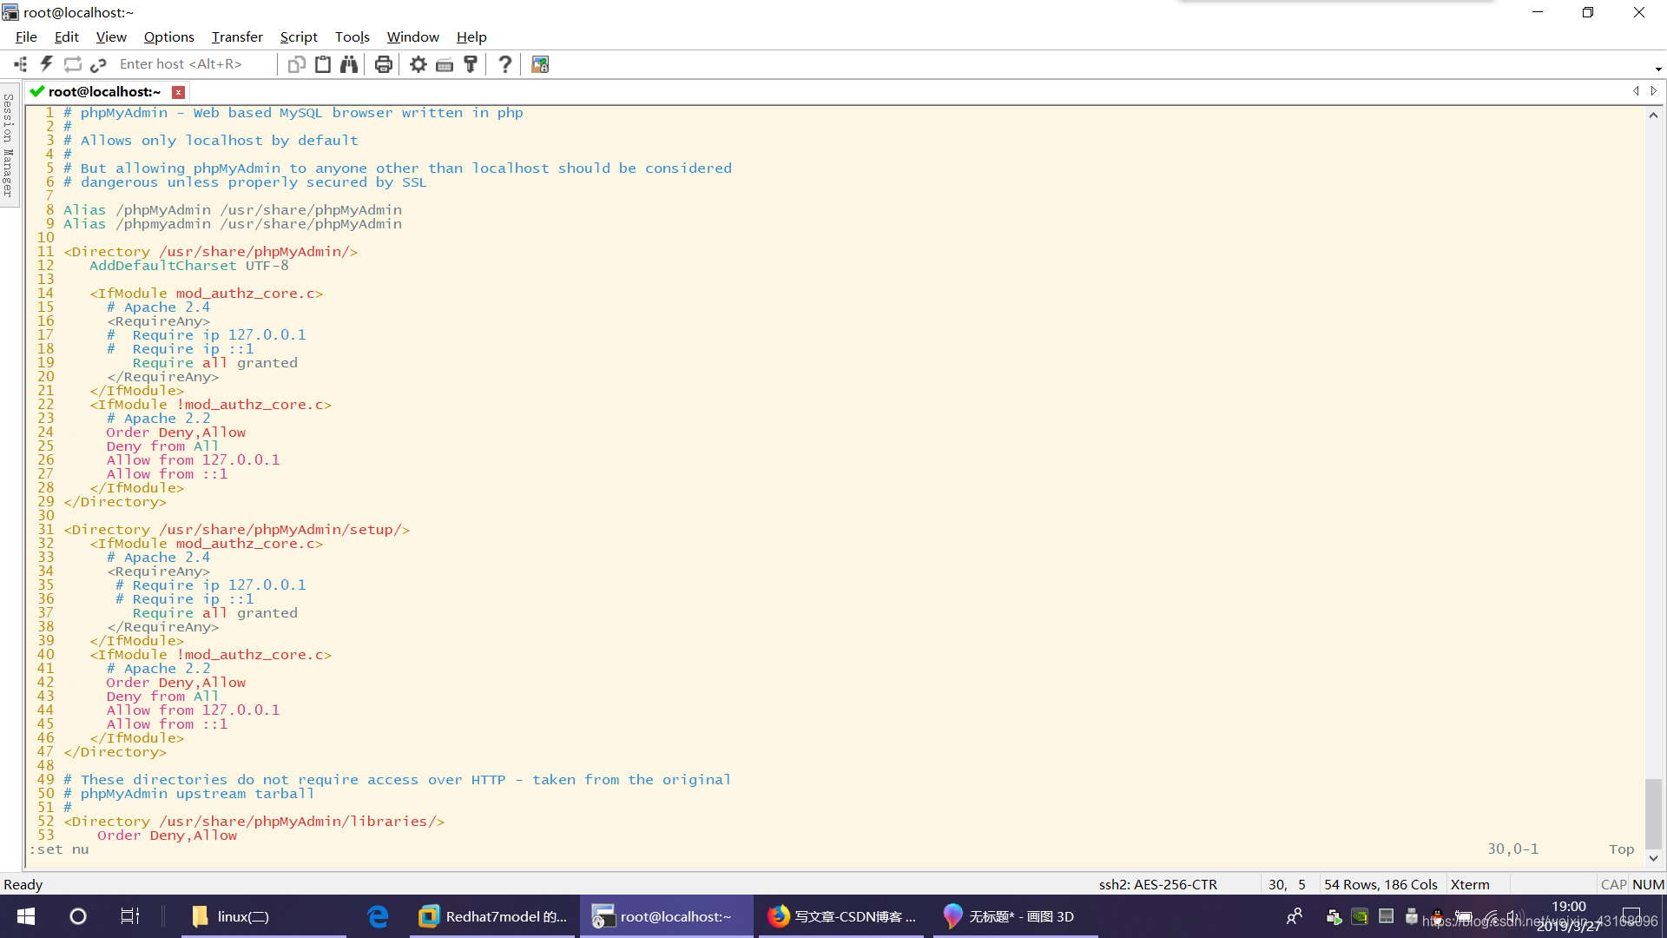This screenshot has height=938, width=1667.
Task: Launch SecureFX from the toolbar icon
Action: [540, 64]
